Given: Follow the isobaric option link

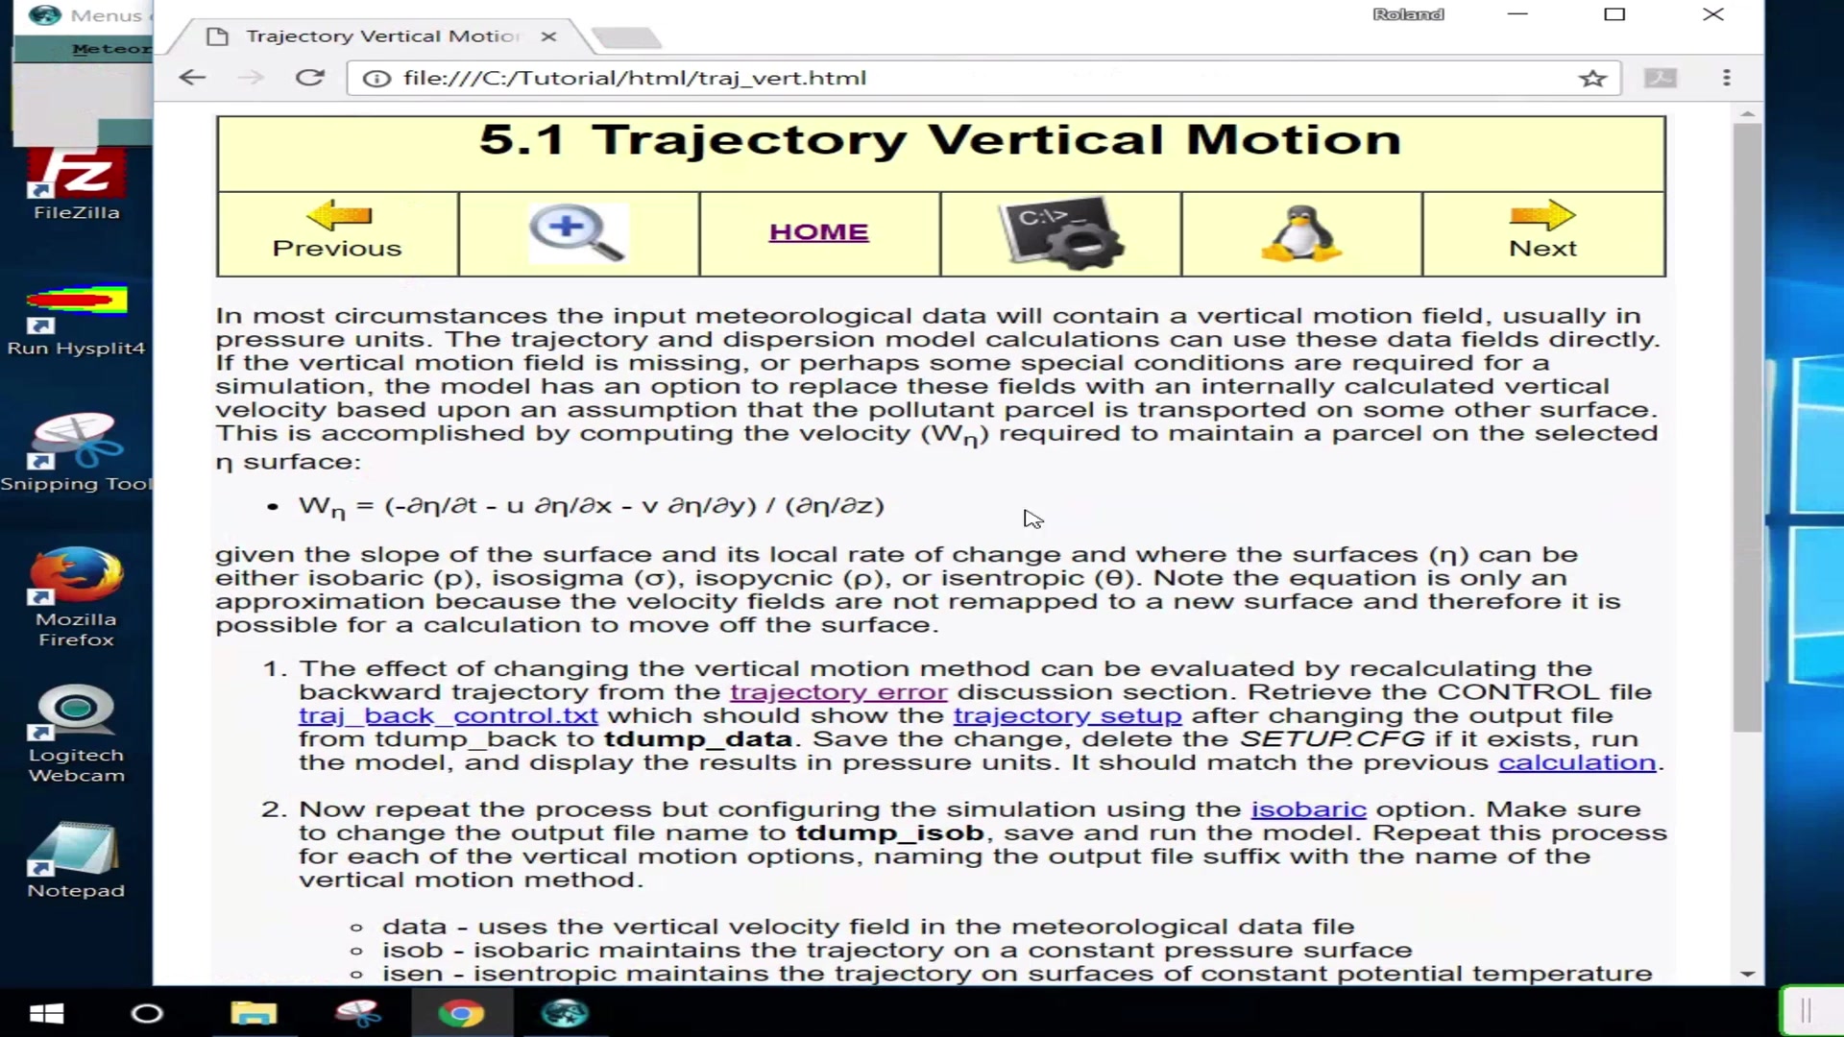Looking at the screenshot, I should point(1307,809).
